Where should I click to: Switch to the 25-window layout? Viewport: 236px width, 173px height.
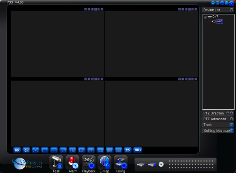tap(128, 150)
